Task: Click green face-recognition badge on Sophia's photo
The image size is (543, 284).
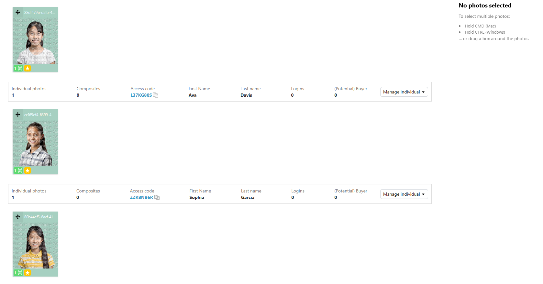Action: [x=18, y=170]
